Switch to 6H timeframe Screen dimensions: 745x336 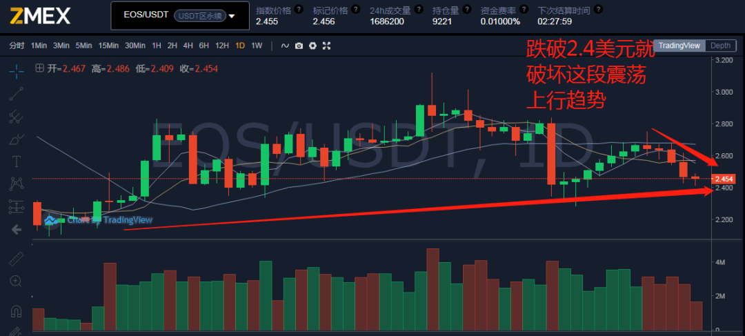click(203, 46)
